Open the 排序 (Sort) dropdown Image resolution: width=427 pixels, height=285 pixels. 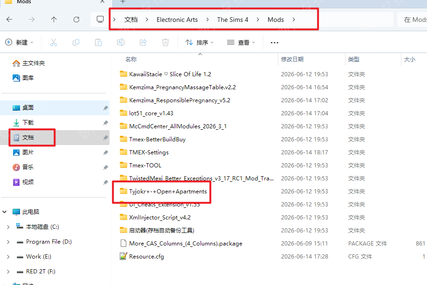[200, 42]
